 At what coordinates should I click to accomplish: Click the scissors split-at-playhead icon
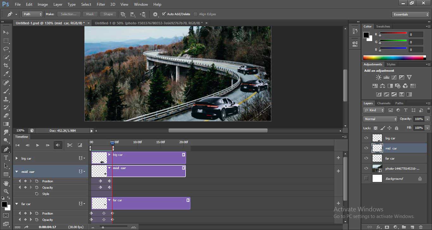click(70, 145)
